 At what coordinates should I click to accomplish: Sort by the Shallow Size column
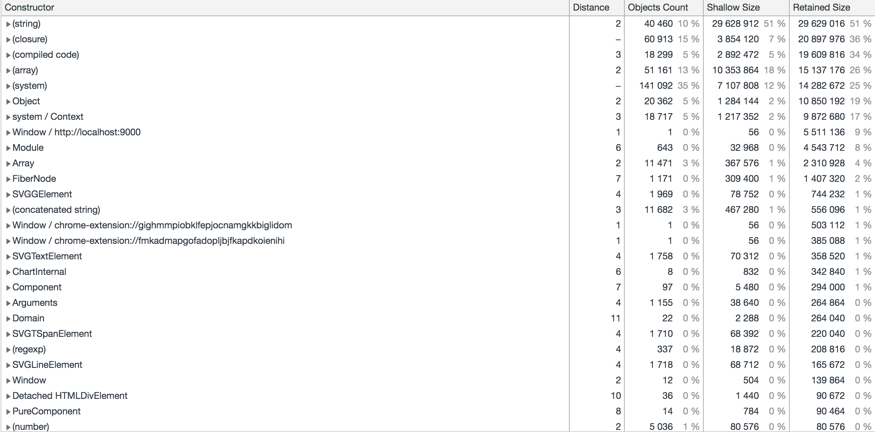(x=733, y=7)
